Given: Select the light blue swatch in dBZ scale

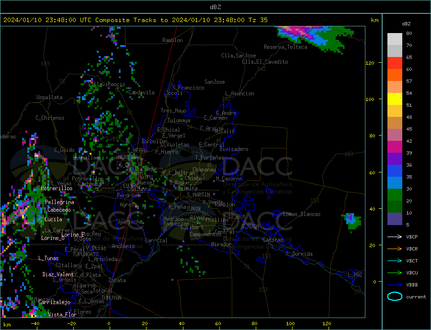Looking at the screenshot, I should [x=395, y=182].
